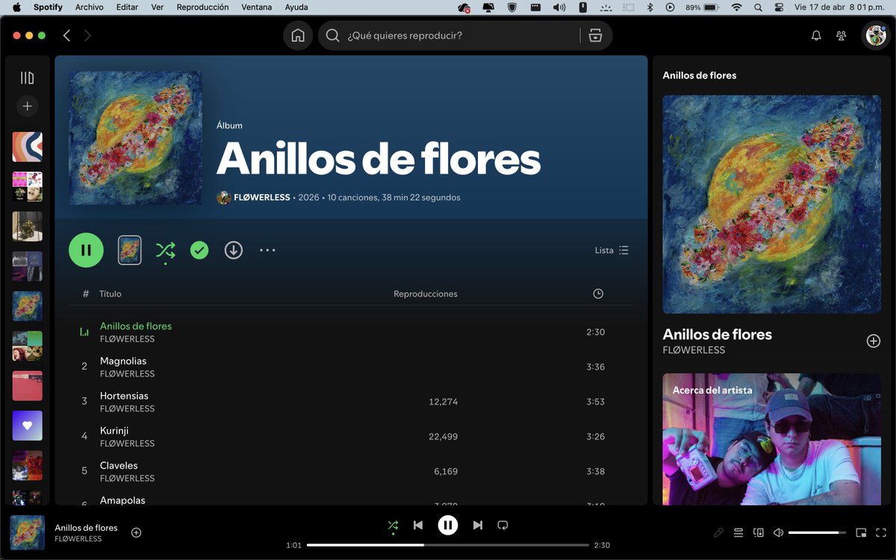
Task: Open the Browse icon in search bar
Action: 595,36
